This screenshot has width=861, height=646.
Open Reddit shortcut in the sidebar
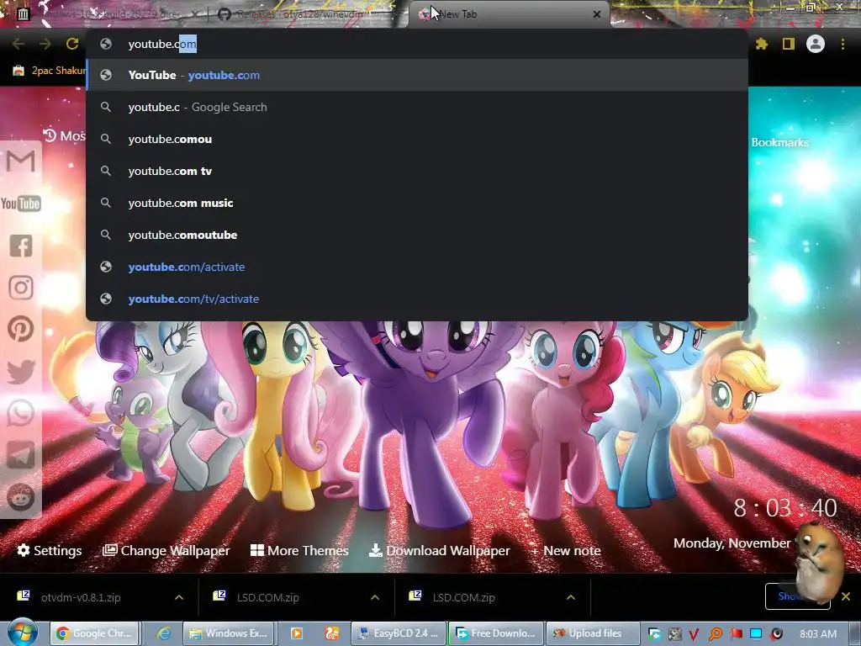tap(21, 497)
